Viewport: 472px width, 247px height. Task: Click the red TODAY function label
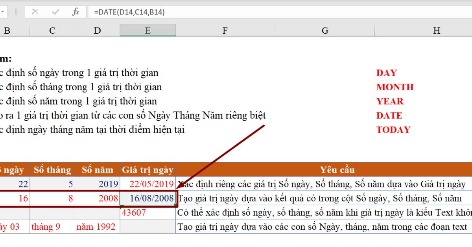click(393, 129)
